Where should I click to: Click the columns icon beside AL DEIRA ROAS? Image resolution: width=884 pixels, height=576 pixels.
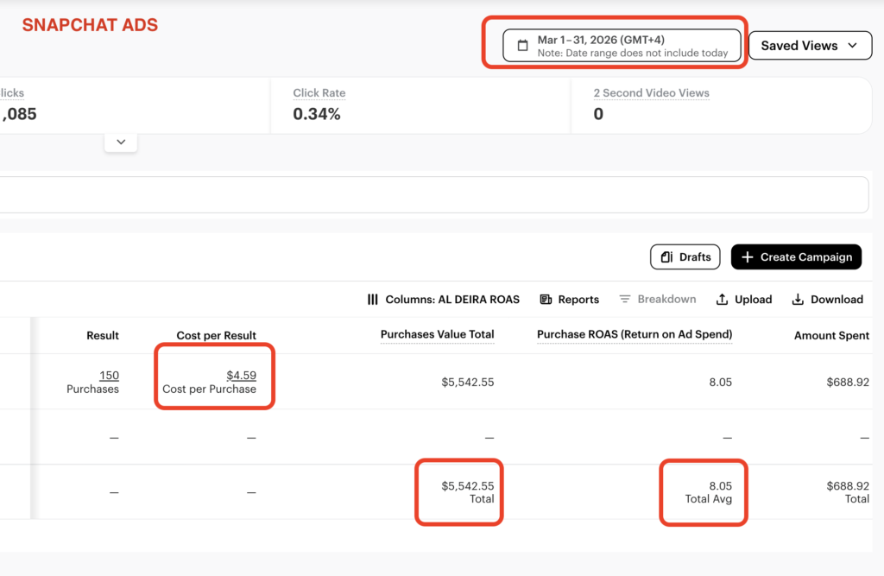[373, 300]
